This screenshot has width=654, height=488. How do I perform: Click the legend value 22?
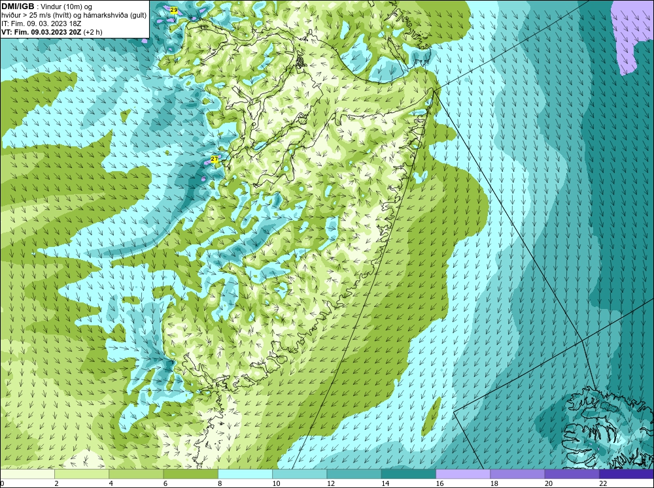click(603, 483)
